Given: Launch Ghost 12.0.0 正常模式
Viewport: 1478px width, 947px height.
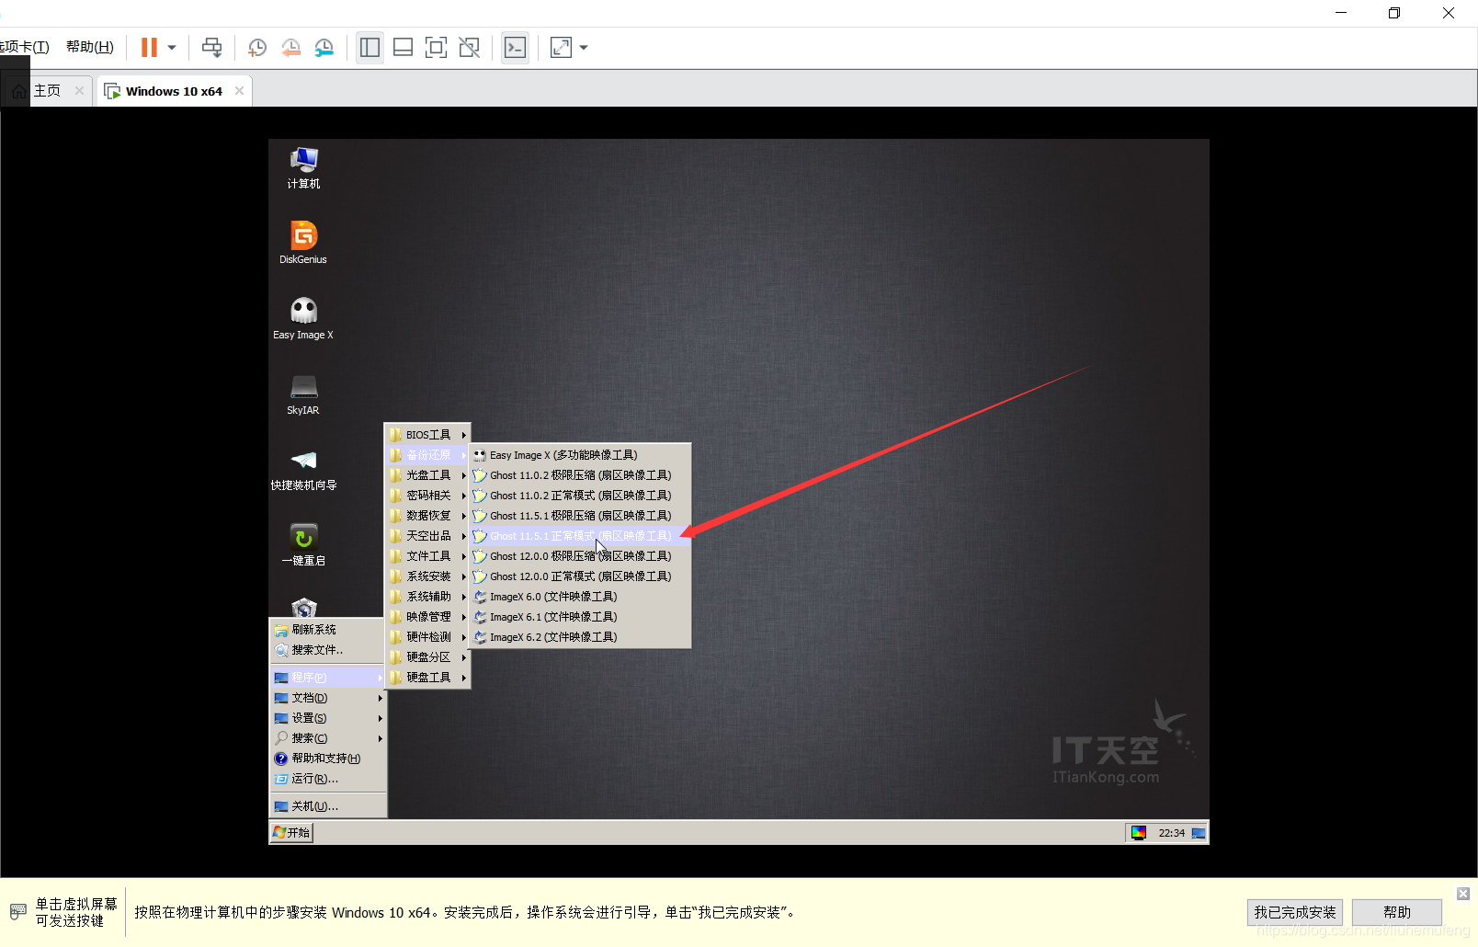Looking at the screenshot, I should click(580, 576).
